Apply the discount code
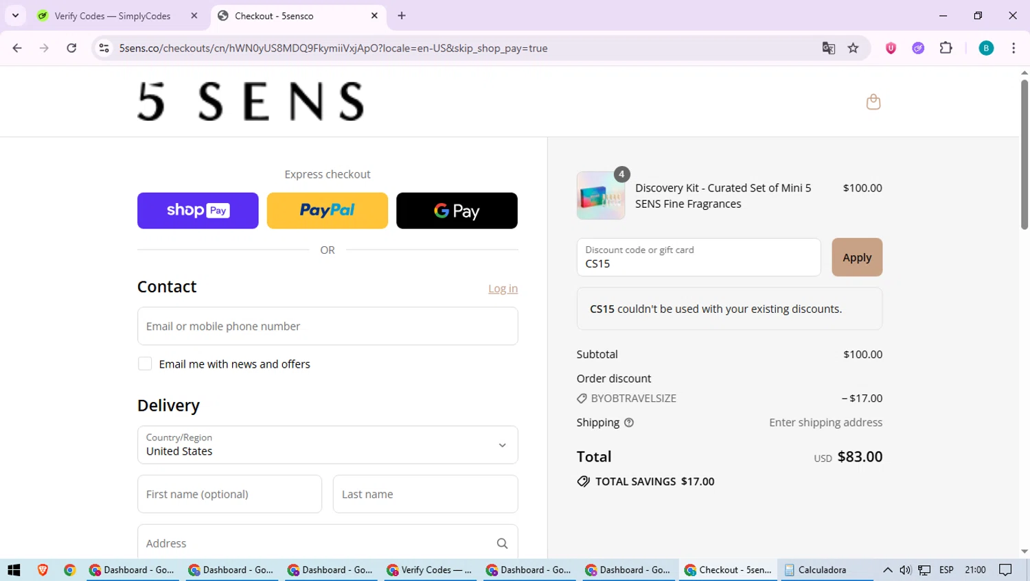 click(857, 257)
